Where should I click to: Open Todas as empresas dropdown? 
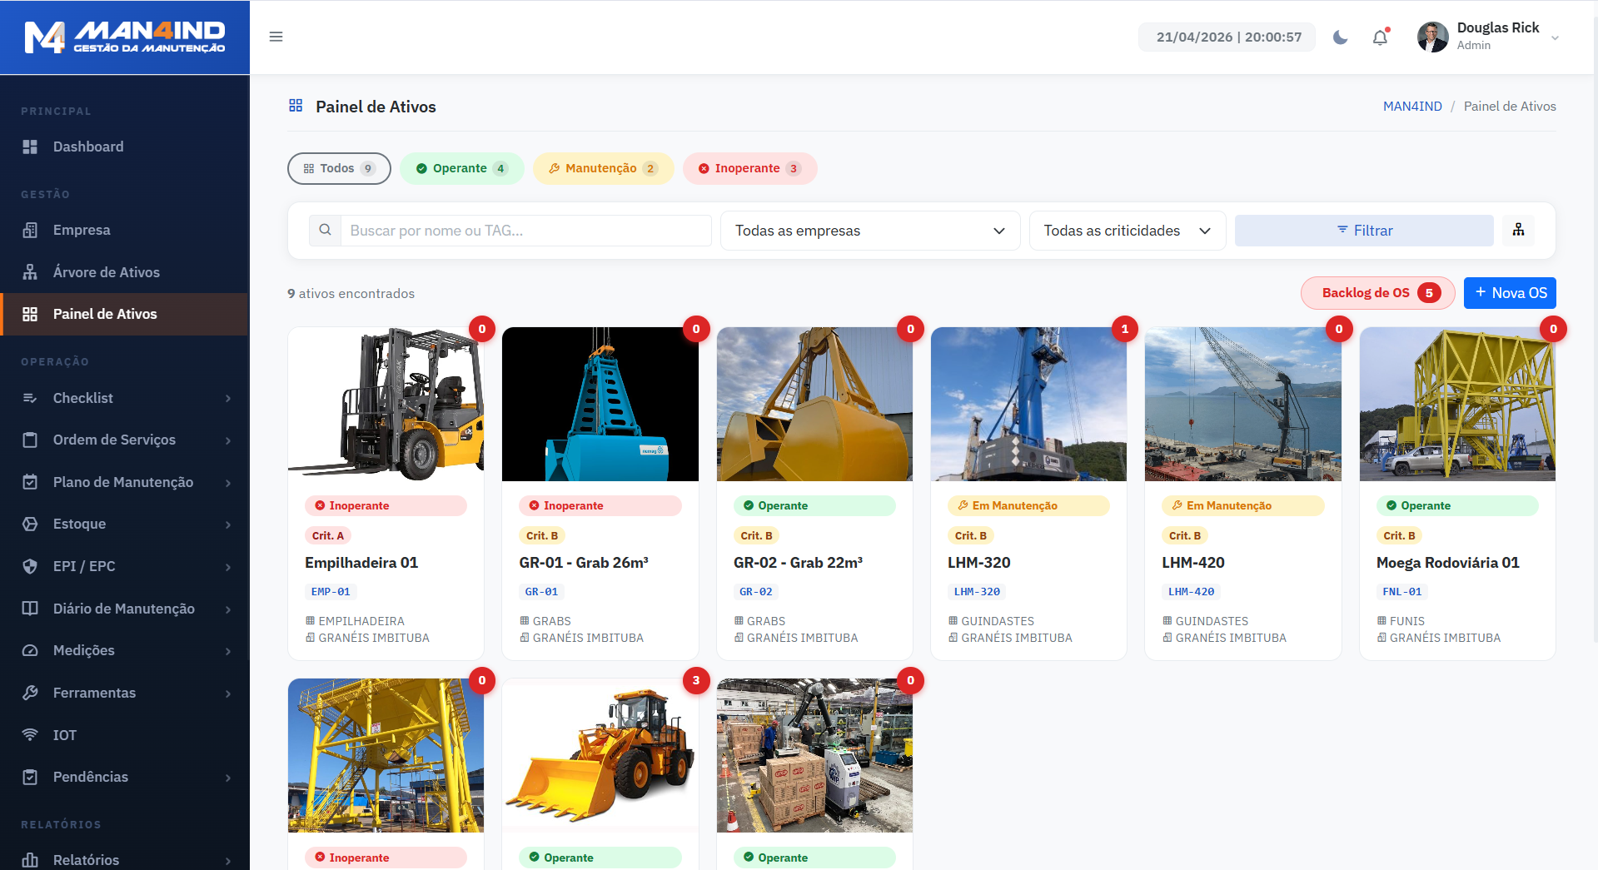coord(869,231)
